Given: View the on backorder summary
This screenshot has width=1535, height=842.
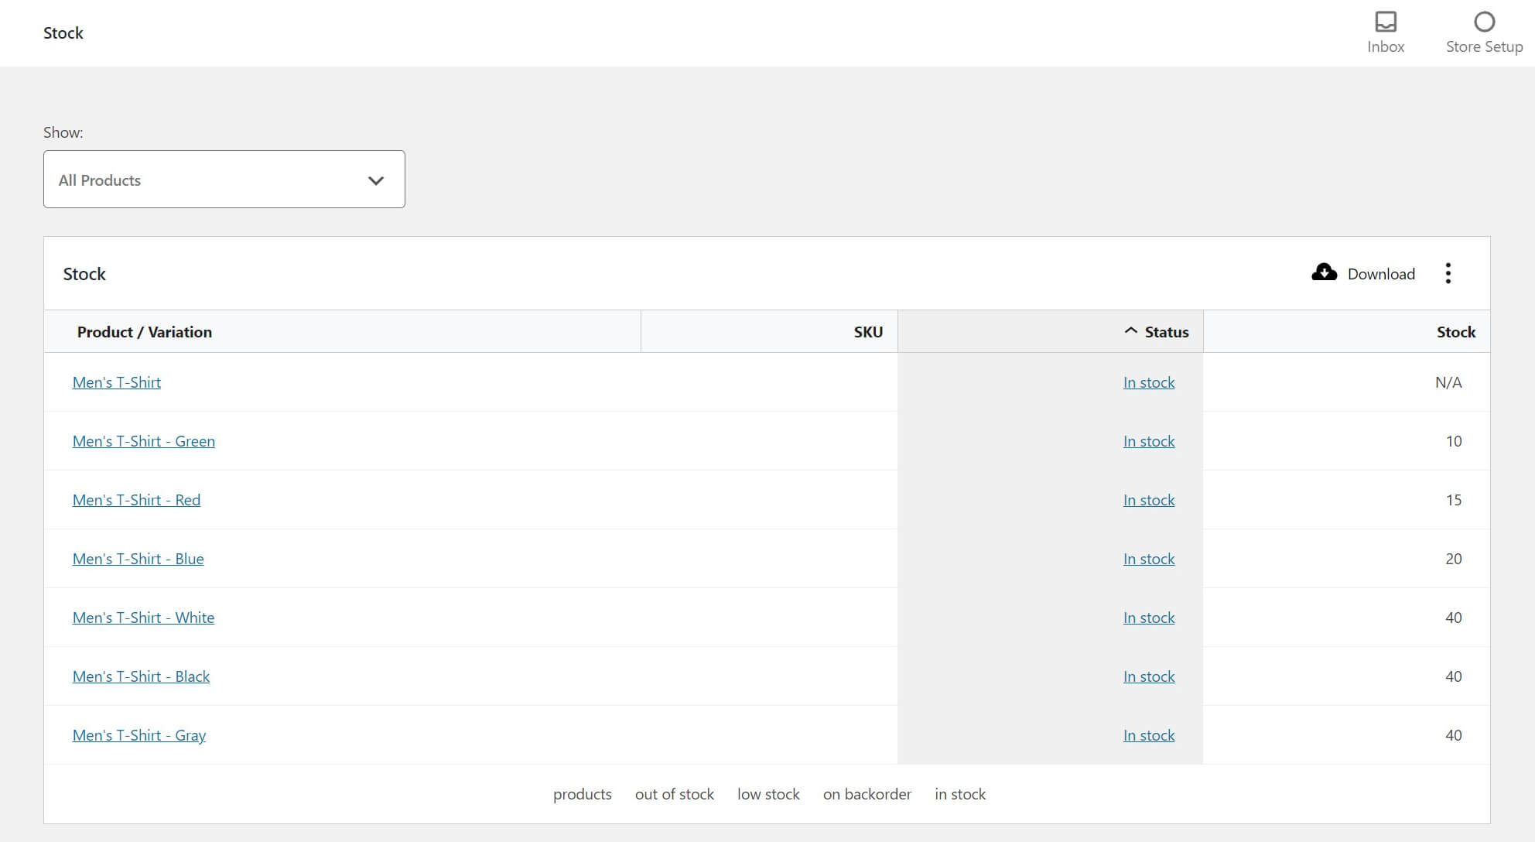Looking at the screenshot, I should point(867,793).
